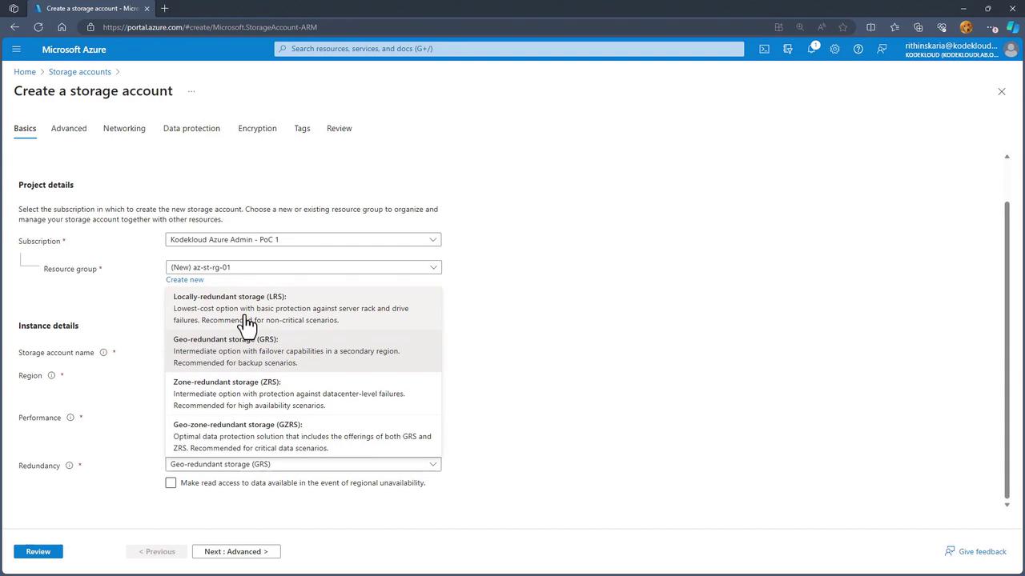Choose Locally-redundant storage (LRS) option

[x=303, y=308]
